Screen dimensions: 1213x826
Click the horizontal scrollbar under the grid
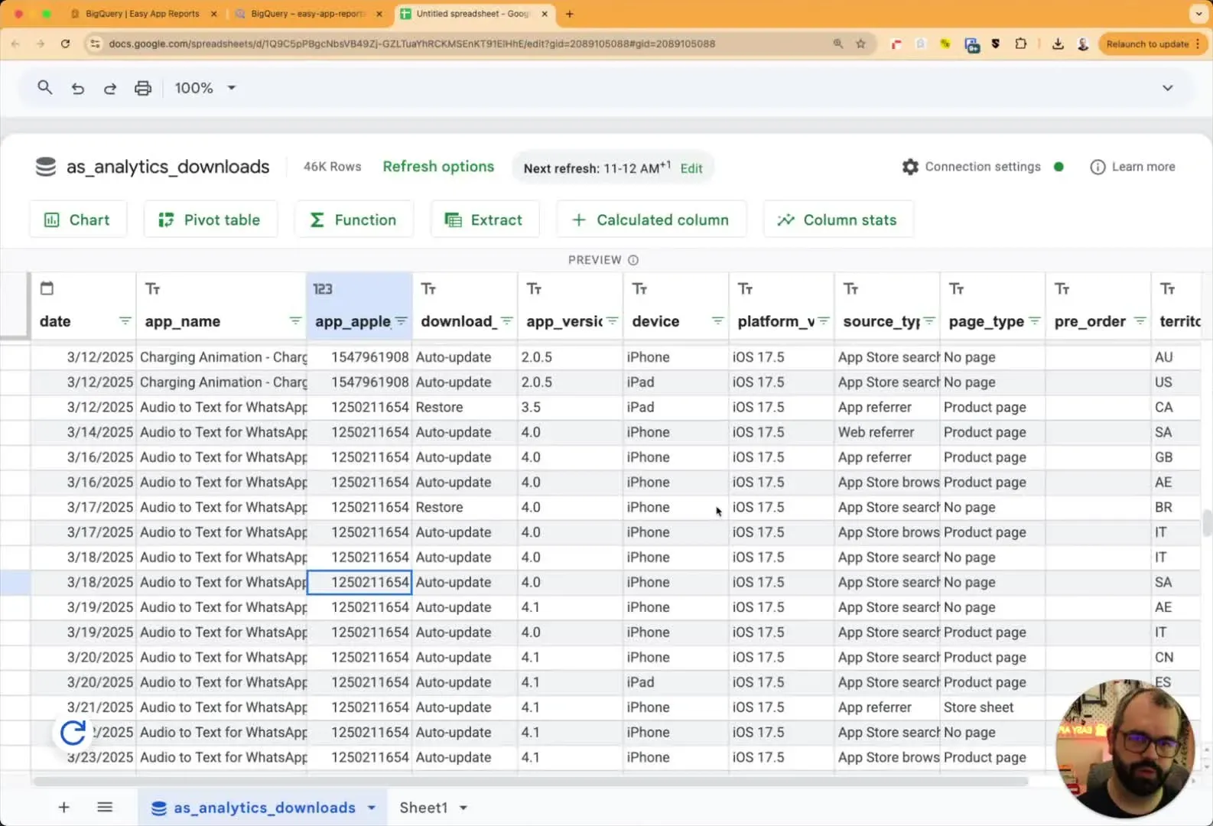point(530,782)
